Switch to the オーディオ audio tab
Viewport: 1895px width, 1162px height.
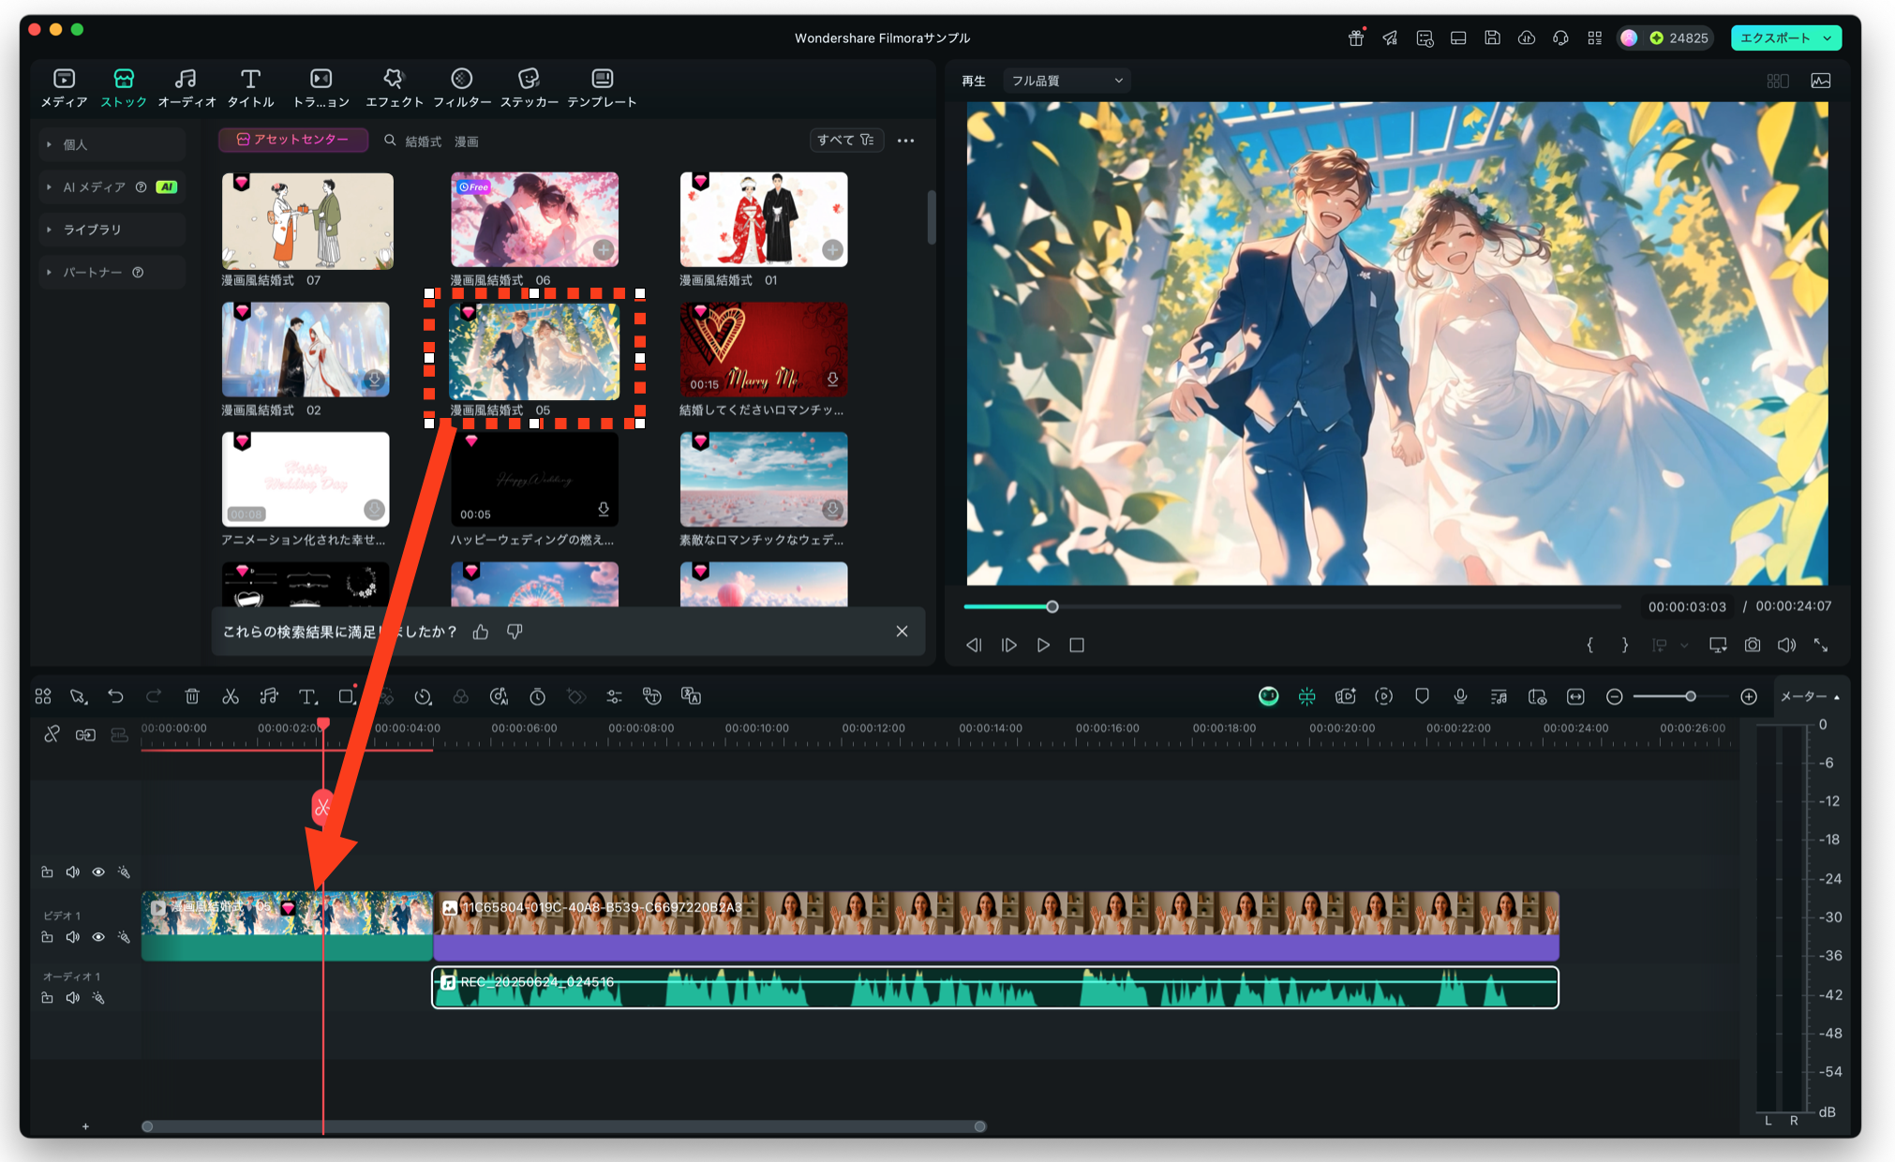187,88
